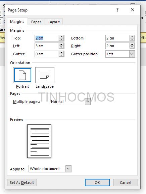Click inside the Top margin field
The height and width of the screenshot is (194, 146).
(x=47, y=38)
